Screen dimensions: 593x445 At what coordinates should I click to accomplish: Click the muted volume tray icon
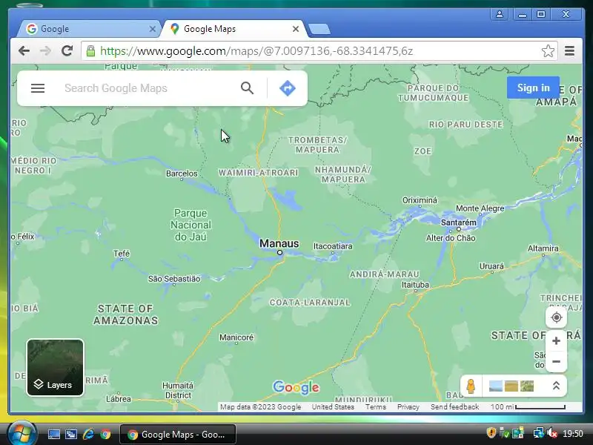tap(551, 432)
